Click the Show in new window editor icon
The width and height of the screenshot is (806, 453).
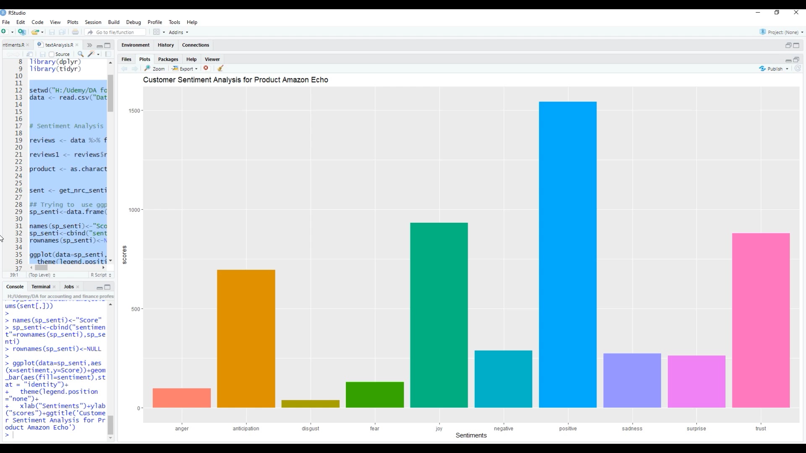point(29,54)
